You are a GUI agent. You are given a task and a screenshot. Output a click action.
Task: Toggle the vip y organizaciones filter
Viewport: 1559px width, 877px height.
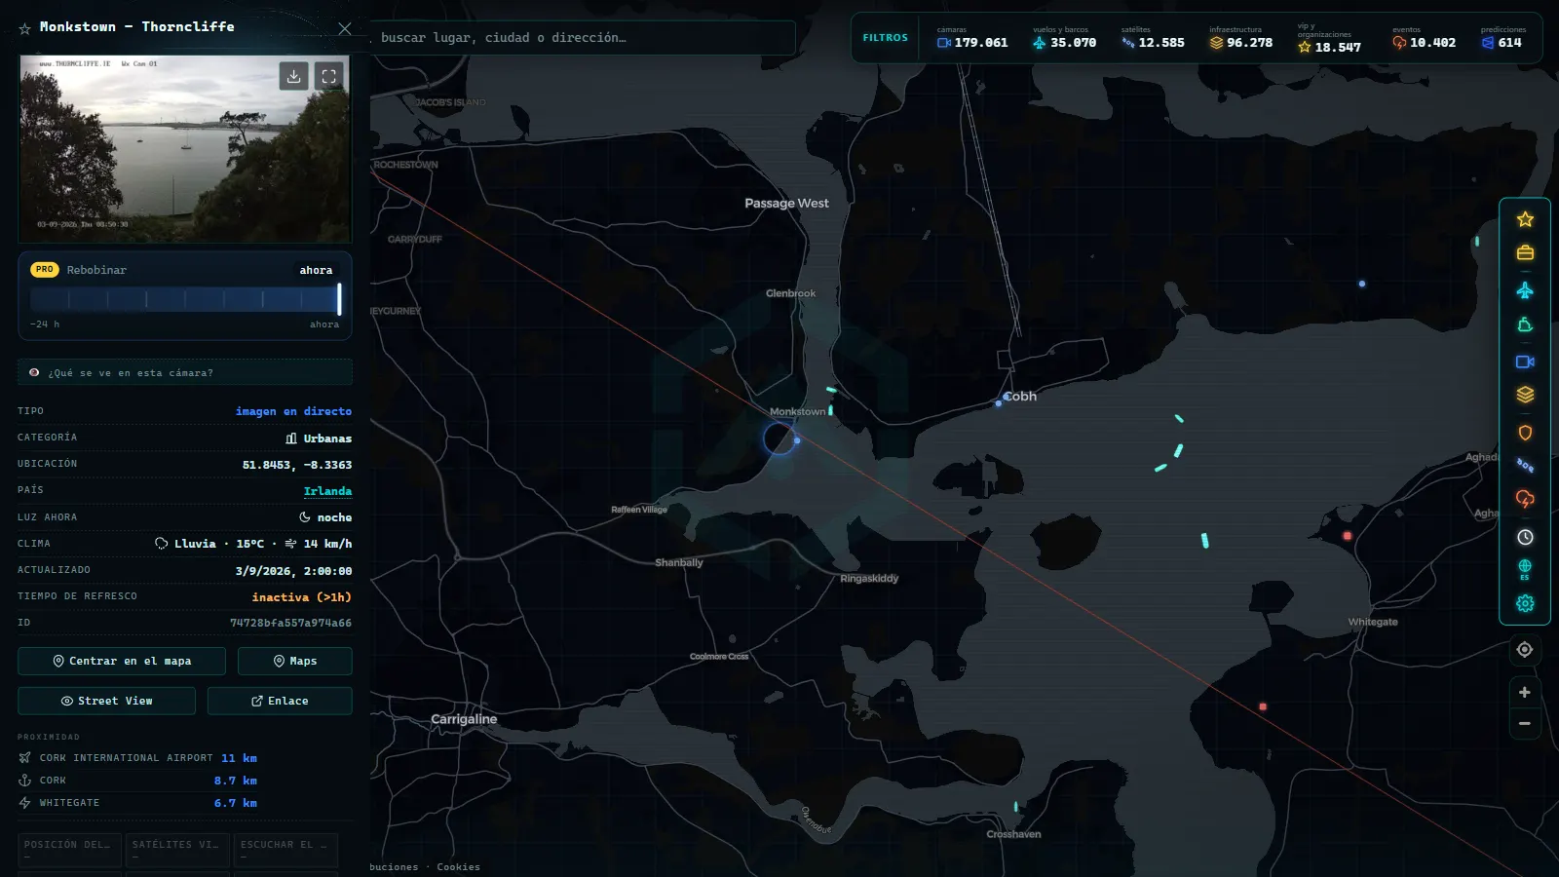coord(1330,38)
